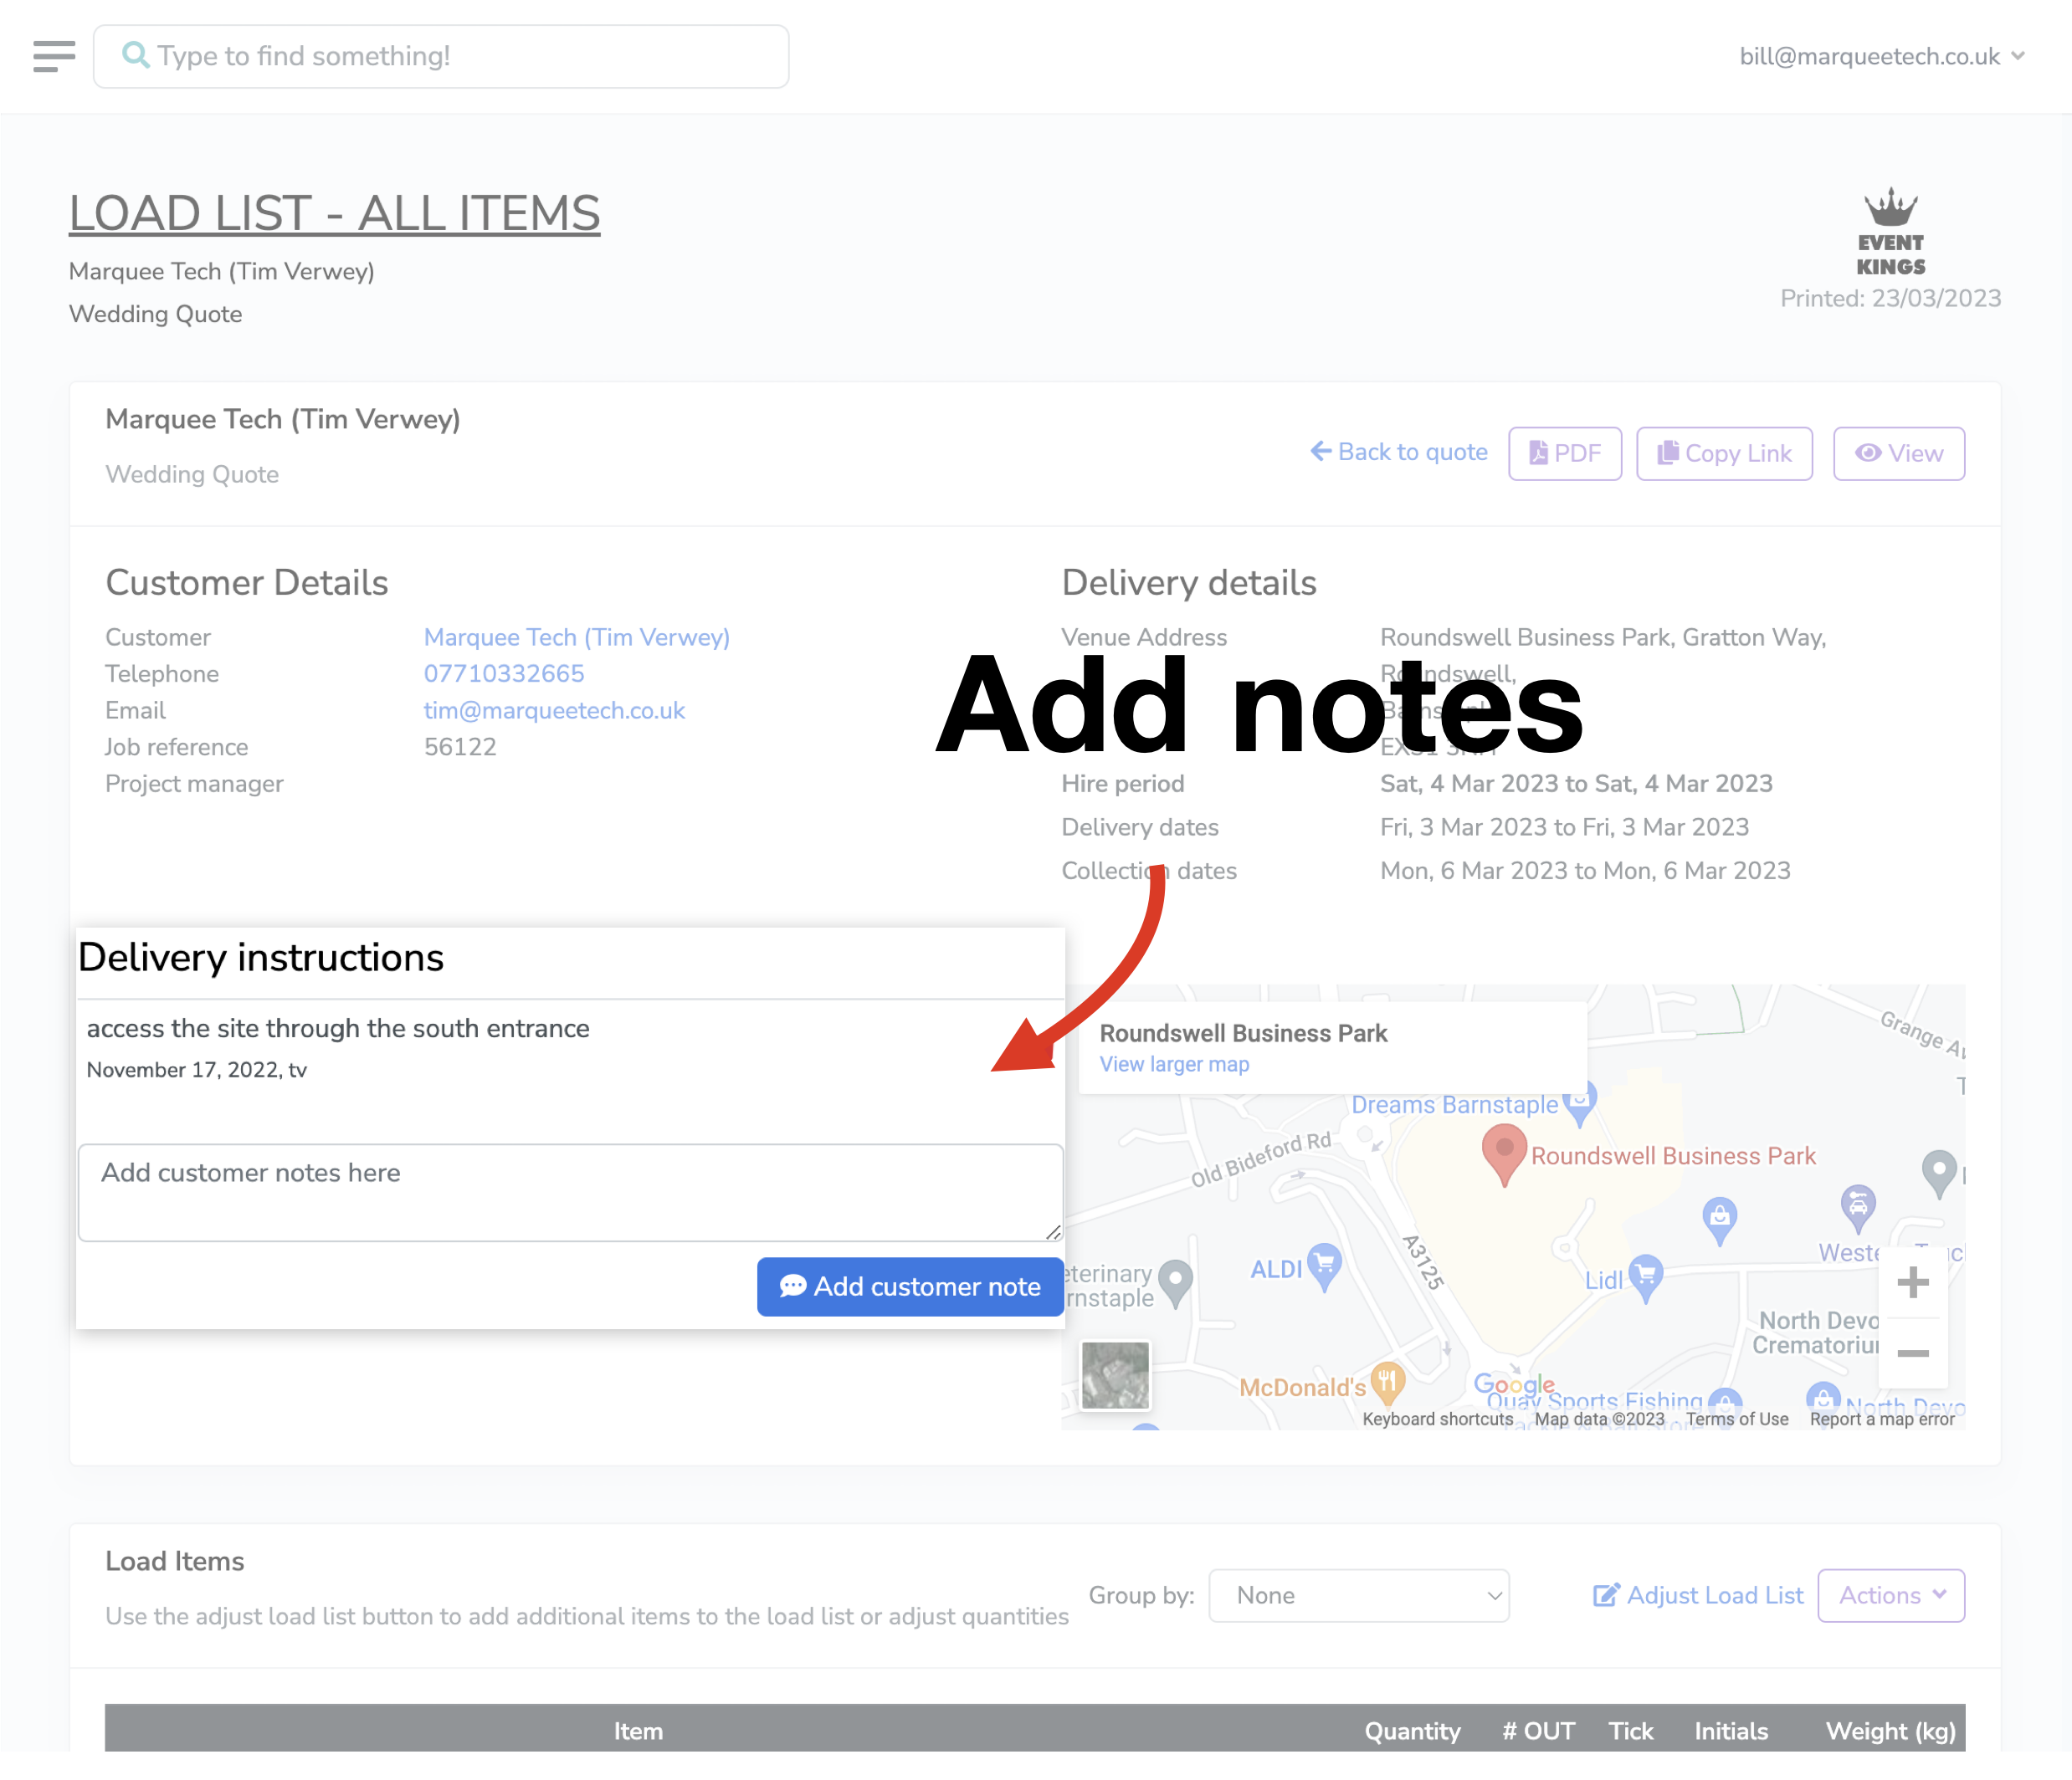Screen dimensions: 2072x1780
Task: Click the PDF export button
Action: coord(1564,453)
